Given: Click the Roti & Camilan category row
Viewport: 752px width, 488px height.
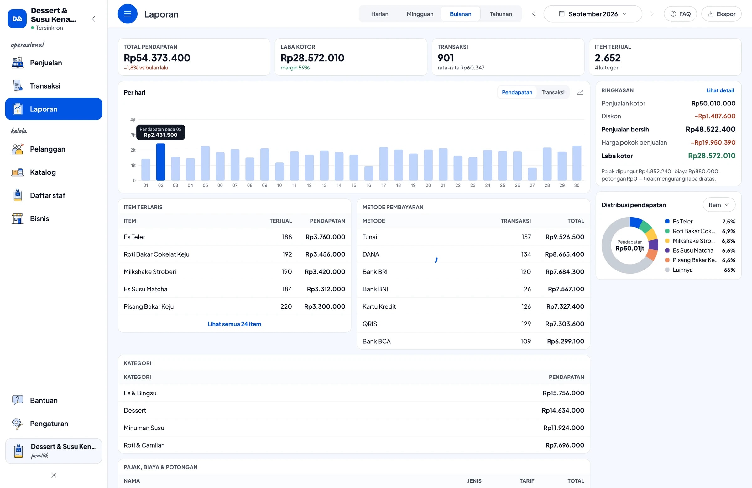Looking at the screenshot, I should pos(354,445).
